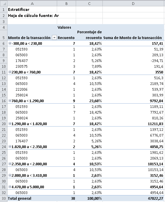Image resolution: width=165 pixels, height=202 pixels.
Task: Select column C header
Action: [89, 3]
